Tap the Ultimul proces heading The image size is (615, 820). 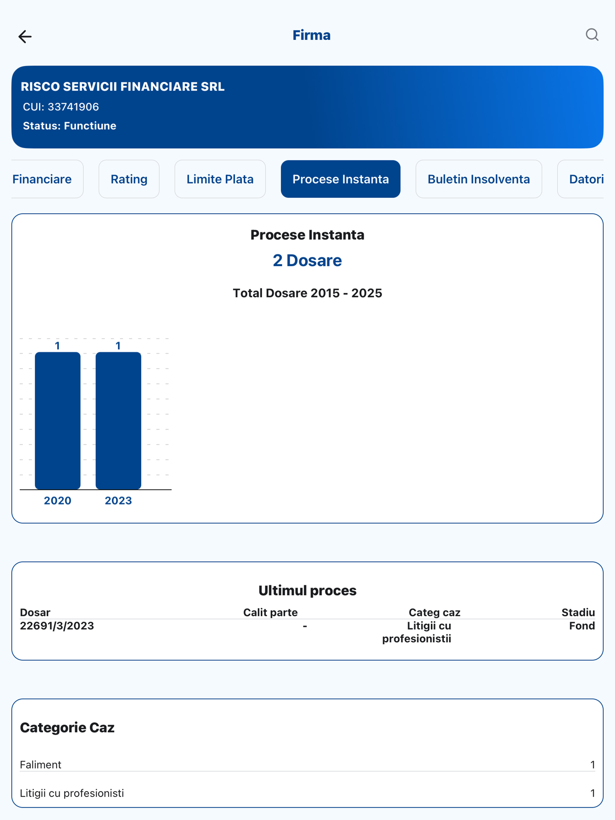click(307, 590)
